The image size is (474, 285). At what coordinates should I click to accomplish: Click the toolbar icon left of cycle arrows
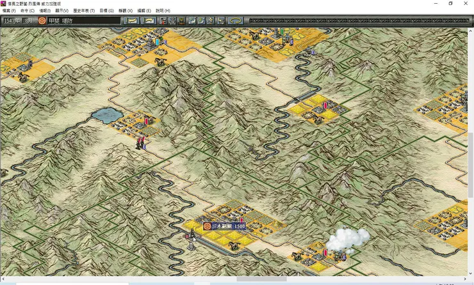point(221,20)
